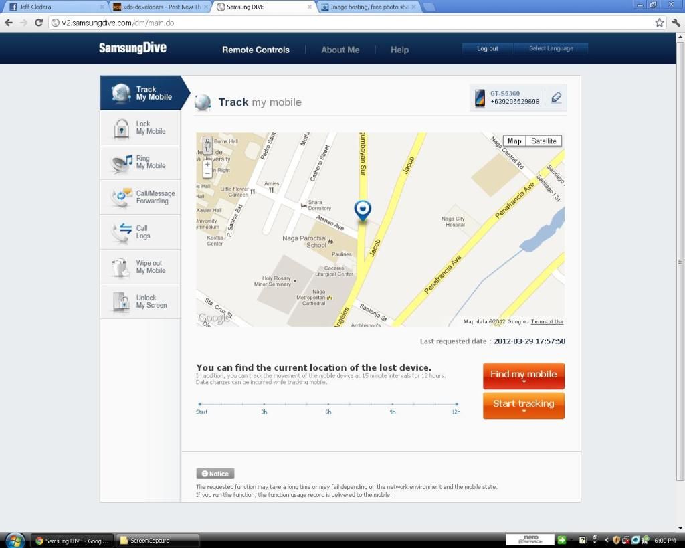Close the Samsung DIVE tab
685x548 pixels.
(310, 7)
